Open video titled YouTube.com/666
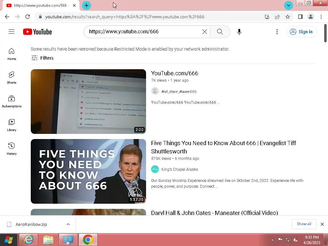 tap(175, 73)
